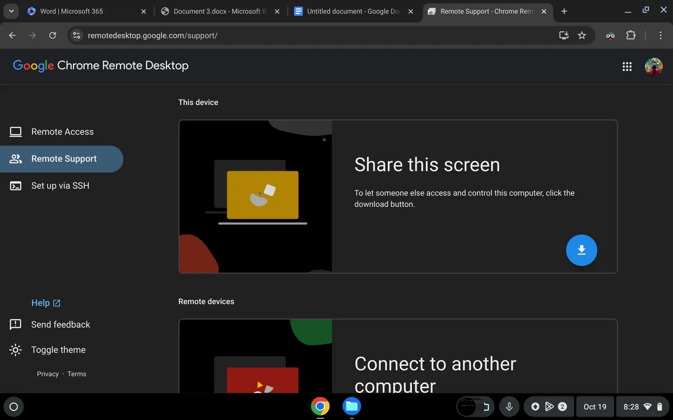Screen dimensions: 673x420
Task: Open Set up via SSH
Action: click(62, 186)
